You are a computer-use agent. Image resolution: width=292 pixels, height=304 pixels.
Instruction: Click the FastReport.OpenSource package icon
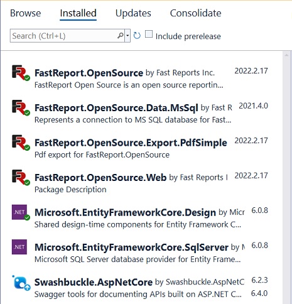click(20, 73)
